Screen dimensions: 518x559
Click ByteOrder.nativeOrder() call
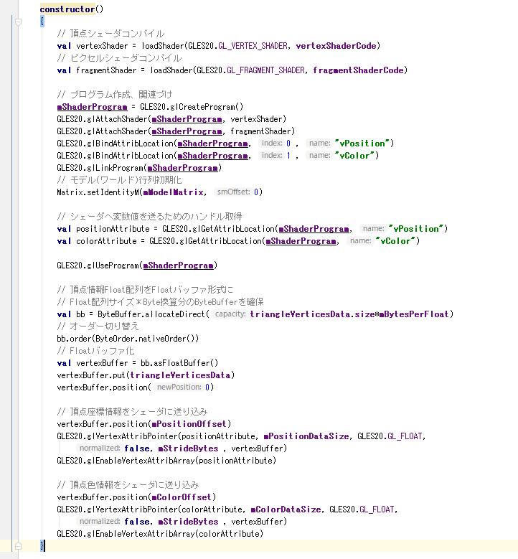(145, 339)
